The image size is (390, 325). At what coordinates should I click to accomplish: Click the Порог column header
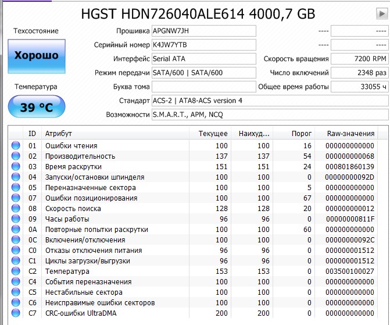point(294,134)
